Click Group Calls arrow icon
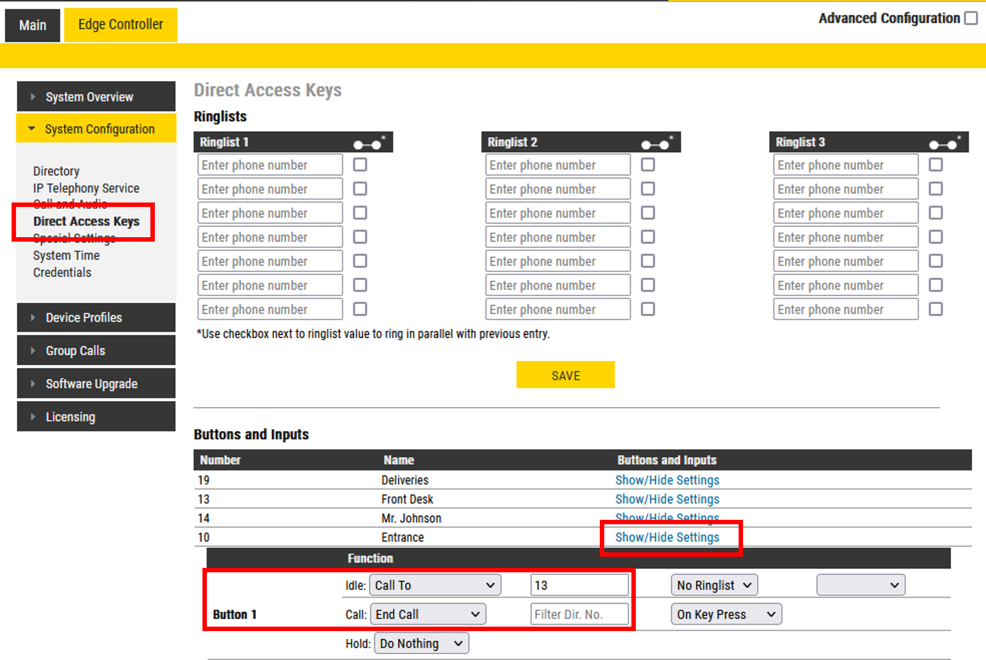Viewport: 986px width, 660px height. (33, 351)
